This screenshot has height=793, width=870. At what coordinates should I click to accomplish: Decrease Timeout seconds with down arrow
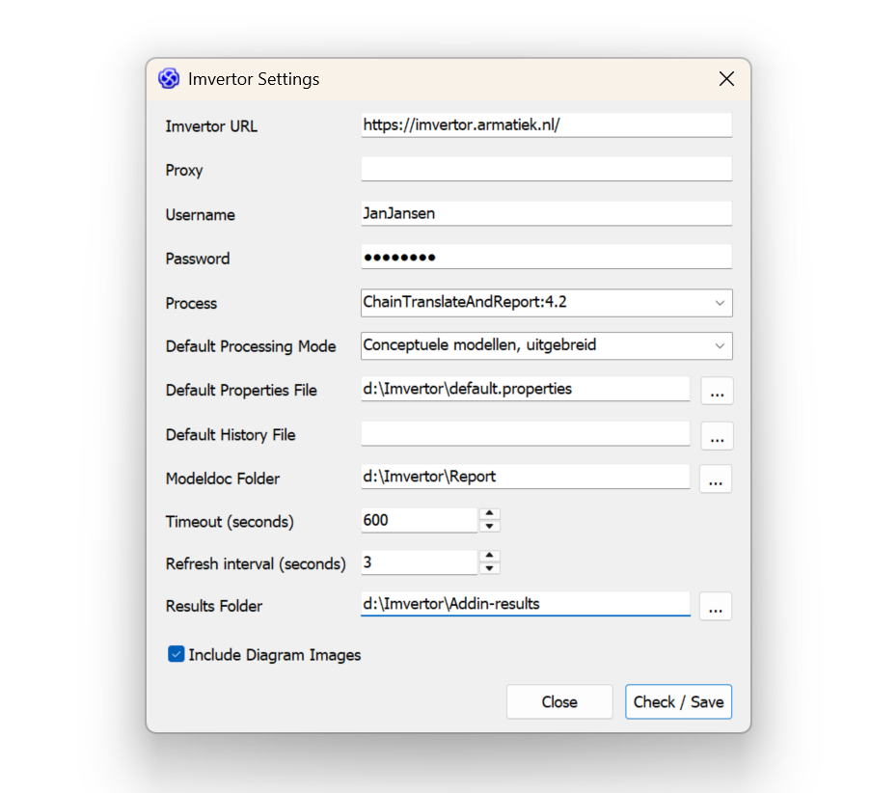coord(490,527)
